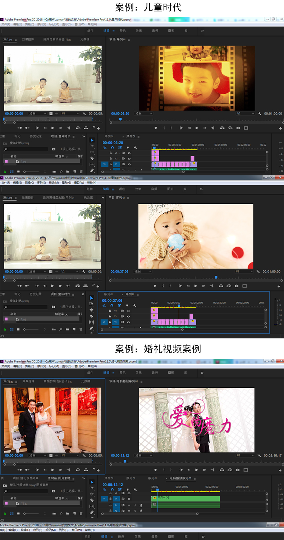Open 序列(S) menu in the second 童年时代 window

pos(41,183)
